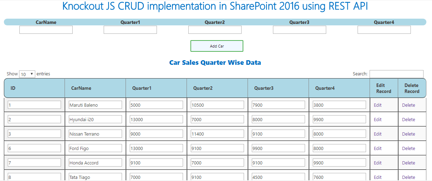The height and width of the screenshot is (181, 432).
Task: Click Delete Record column header
Action: [412, 88]
